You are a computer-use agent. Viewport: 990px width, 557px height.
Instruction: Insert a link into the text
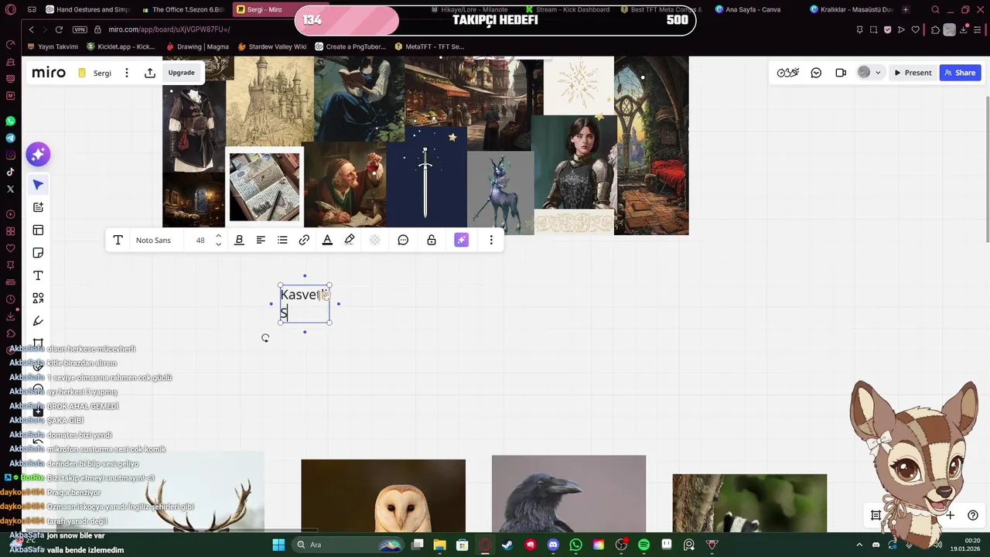point(304,241)
